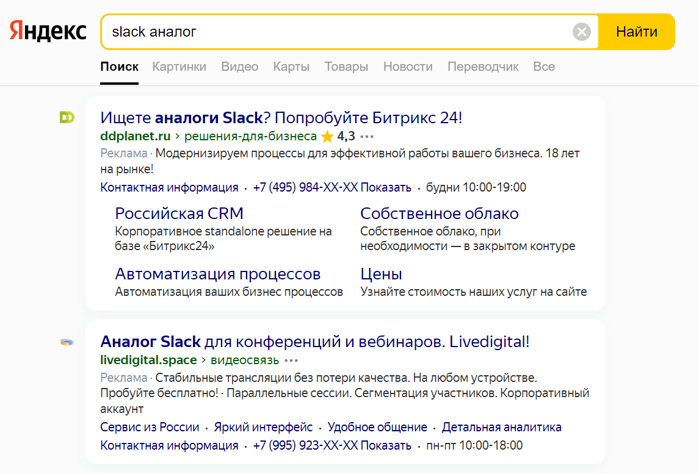The width and height of the screenshot is (699, 474).
Task: Click the Livedigital favicon
Action: coord(67,342)
